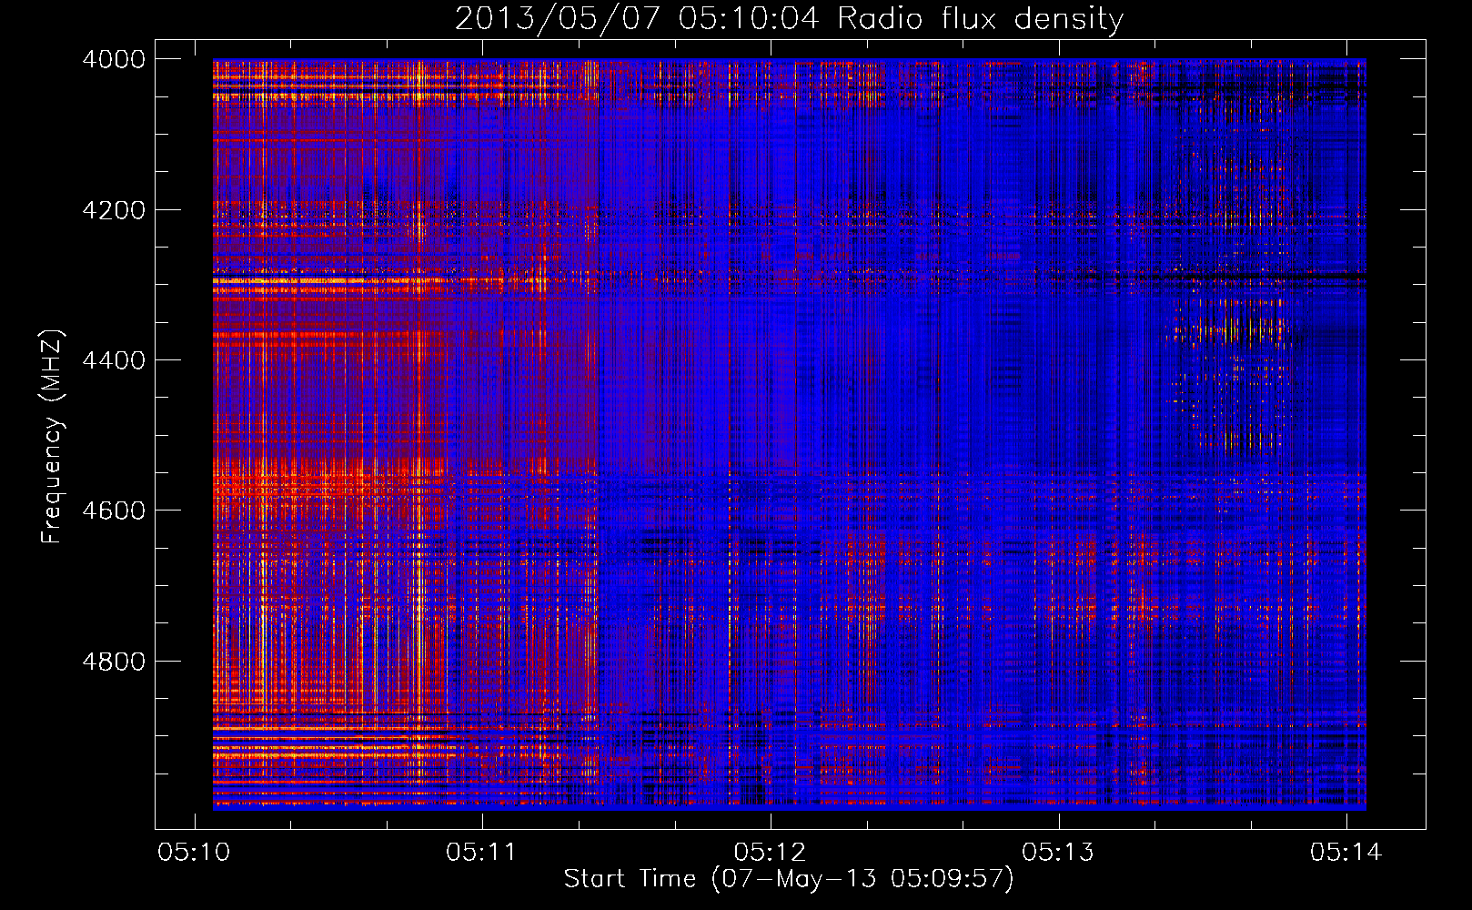Click the 4000 frequency axis label
The image size is (1472, 910).
click(114, 59)
